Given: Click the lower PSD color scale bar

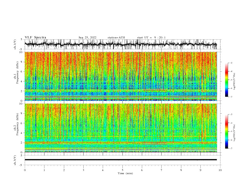Looking at the screenshot, I should click(x=226, y=131).
